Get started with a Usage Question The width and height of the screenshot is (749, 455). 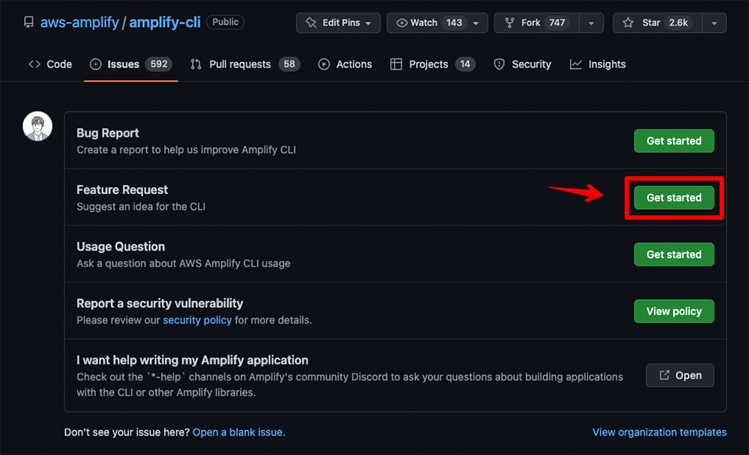tap(674, 254)
